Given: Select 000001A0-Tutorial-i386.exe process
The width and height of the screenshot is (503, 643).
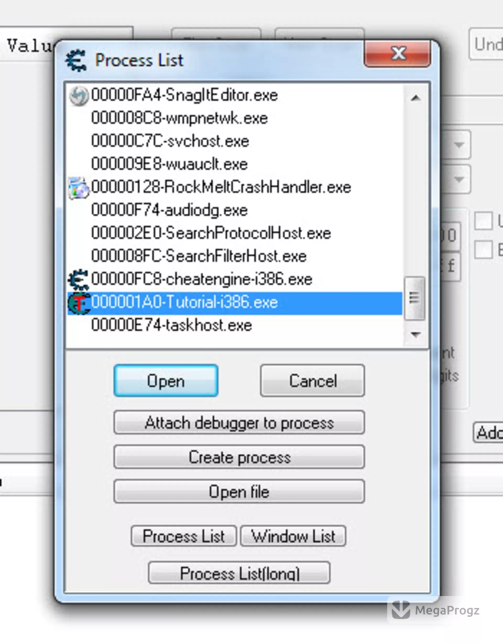Looking at the screenshot, I should (x=235, y=303).
